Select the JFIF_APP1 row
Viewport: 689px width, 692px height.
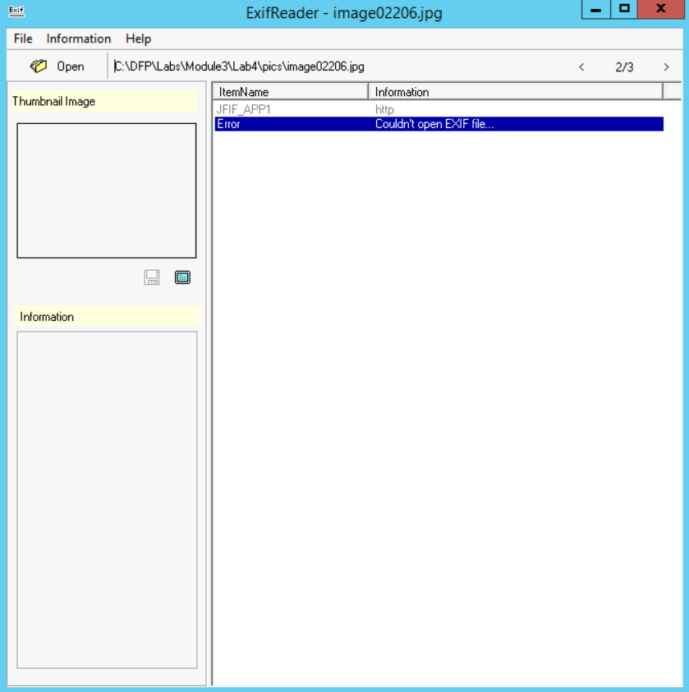(243, 109)
